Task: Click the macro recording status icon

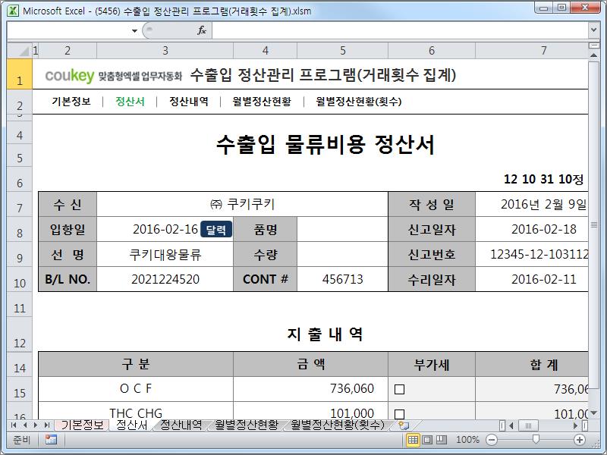Action: (x=51, y=440)
